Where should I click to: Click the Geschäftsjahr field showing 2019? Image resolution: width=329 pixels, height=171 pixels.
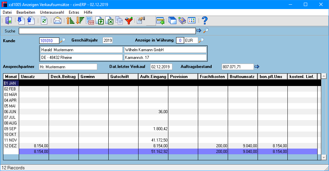pyautogui.click(x=108, y=40)
